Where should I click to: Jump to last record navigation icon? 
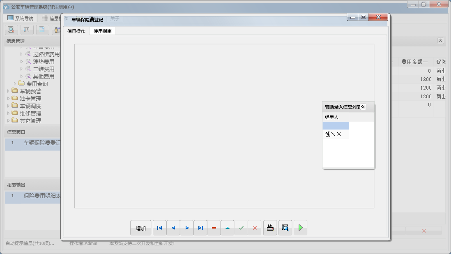[200, 228]
